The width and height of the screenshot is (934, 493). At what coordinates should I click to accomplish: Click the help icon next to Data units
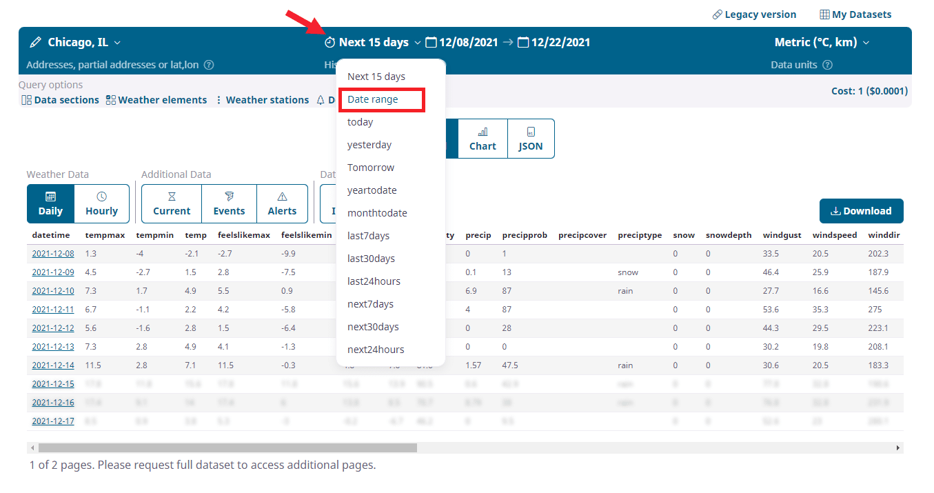point(828,65)
